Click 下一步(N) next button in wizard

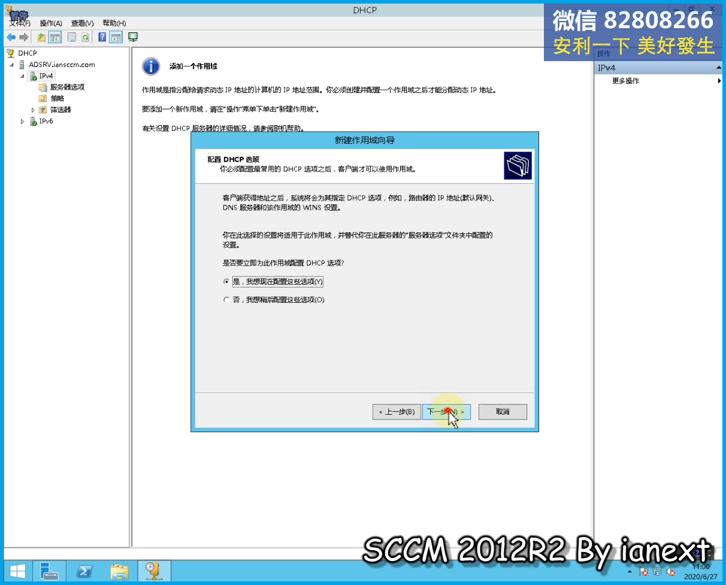click(x=446, y=412)
